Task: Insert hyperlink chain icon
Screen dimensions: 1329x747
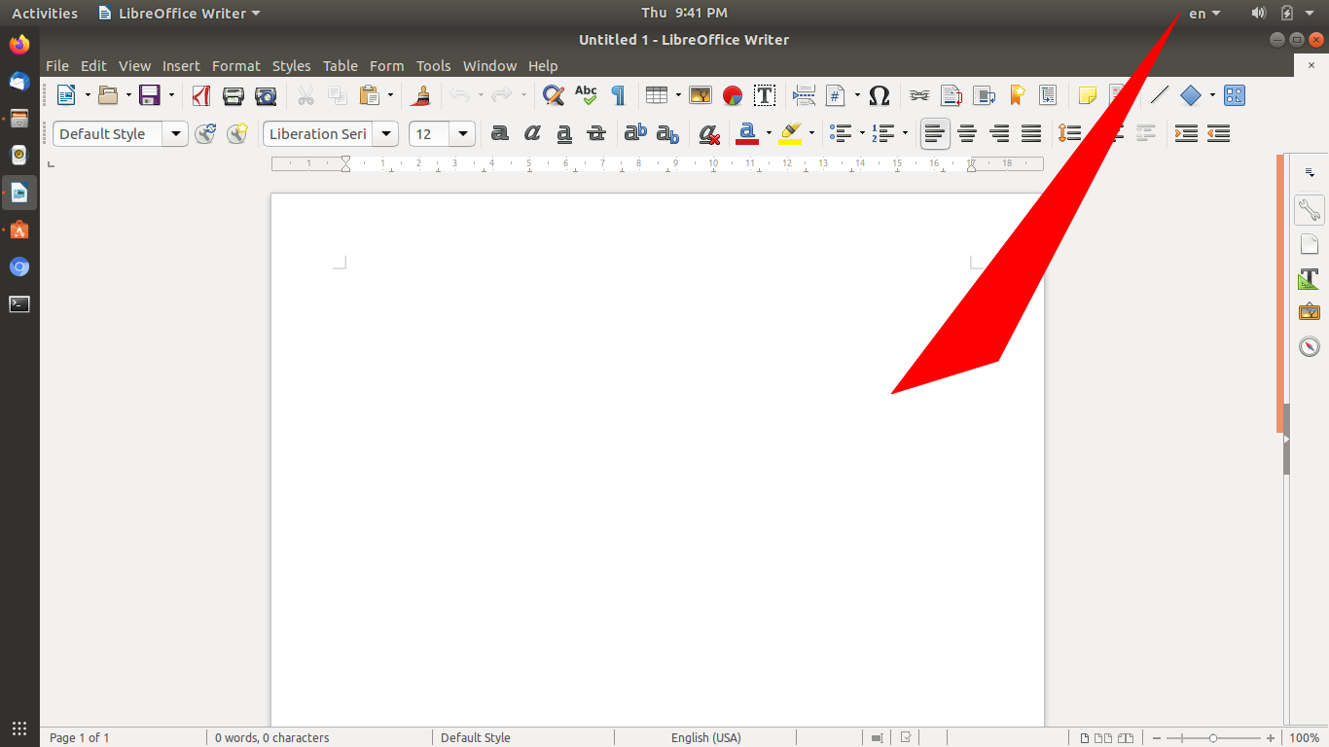Action: point(919,95)
